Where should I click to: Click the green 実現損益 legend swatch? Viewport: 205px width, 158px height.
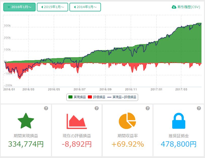(x=70, y=97)
